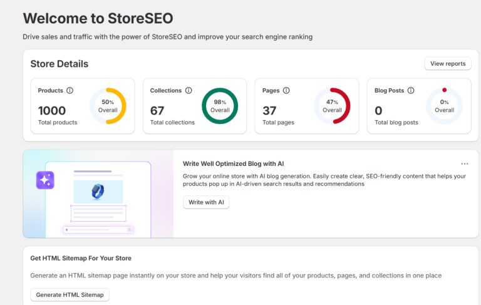This screenshot has width=481, height=305.
Task: Click the Collections 98% green progress ring
Action: [220, 106]
